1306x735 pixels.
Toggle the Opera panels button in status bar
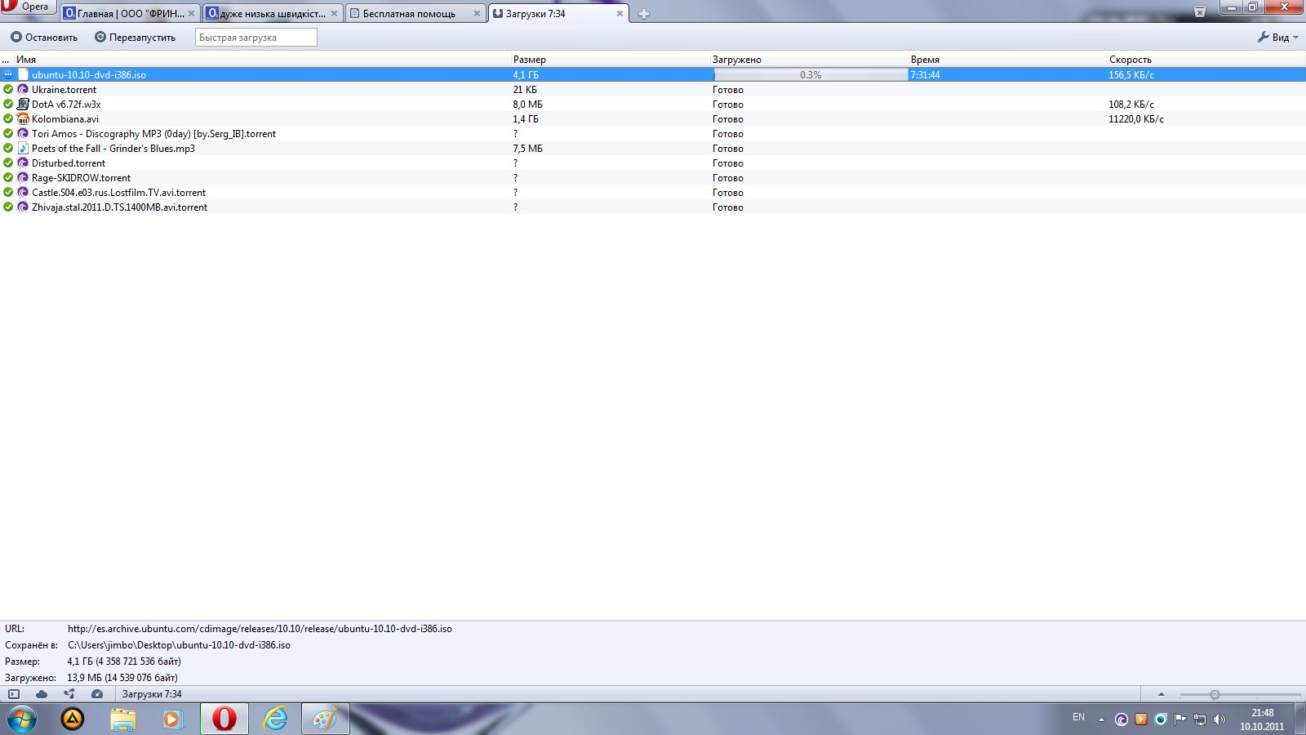(14, 694)
